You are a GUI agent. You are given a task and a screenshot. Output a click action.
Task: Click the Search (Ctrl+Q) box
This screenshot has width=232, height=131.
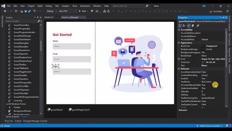[x=130, y=6]
